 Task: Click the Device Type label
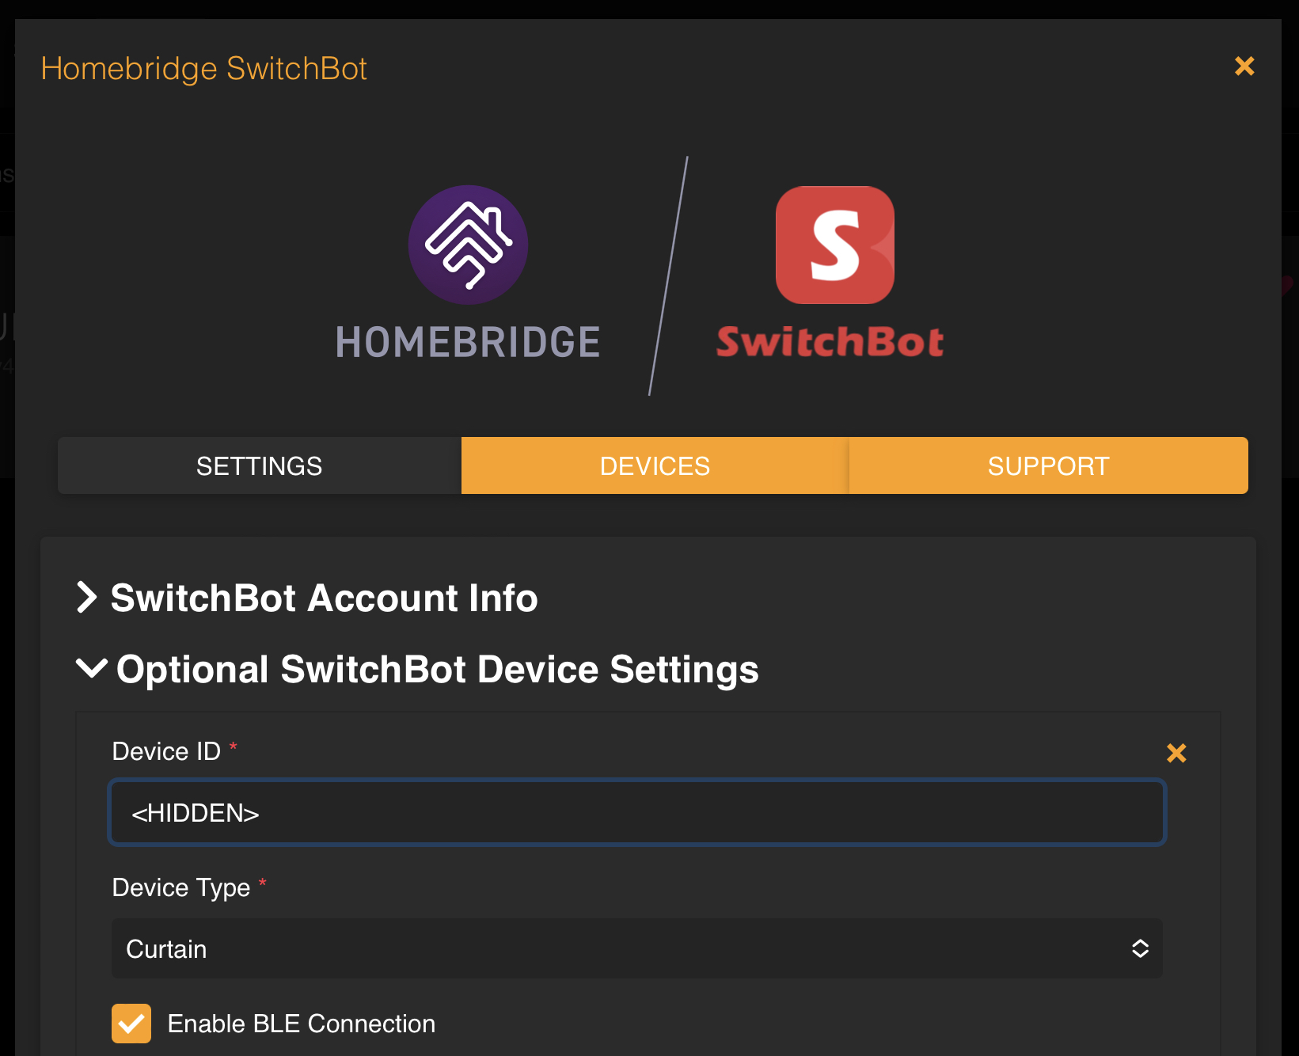[x=181, y=887]
